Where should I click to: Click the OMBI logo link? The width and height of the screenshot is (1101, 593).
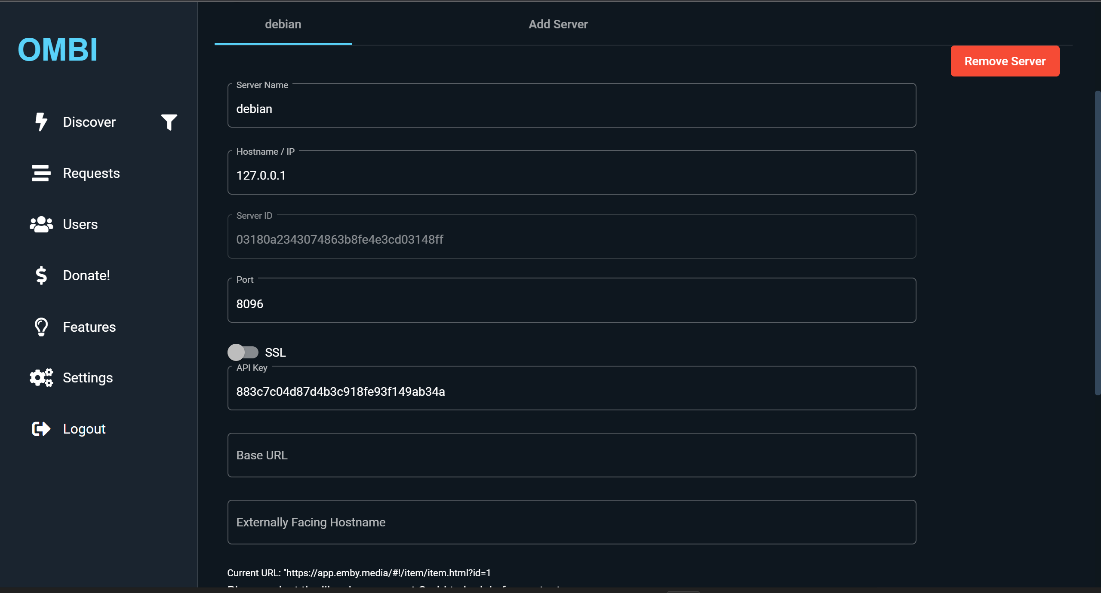pos(58,50)
